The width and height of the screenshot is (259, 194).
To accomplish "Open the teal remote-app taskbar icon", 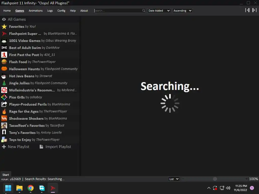I will tap(42, 188).
